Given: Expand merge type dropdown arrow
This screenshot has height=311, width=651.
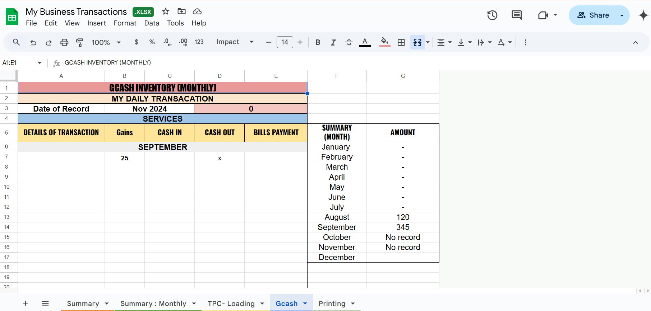Looking at the screenshot, I should click(428, 42).
